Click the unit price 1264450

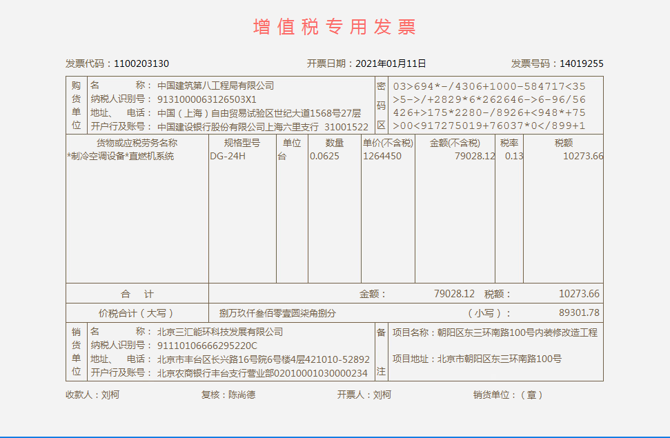pyautogui.click(x=382, y=157)
